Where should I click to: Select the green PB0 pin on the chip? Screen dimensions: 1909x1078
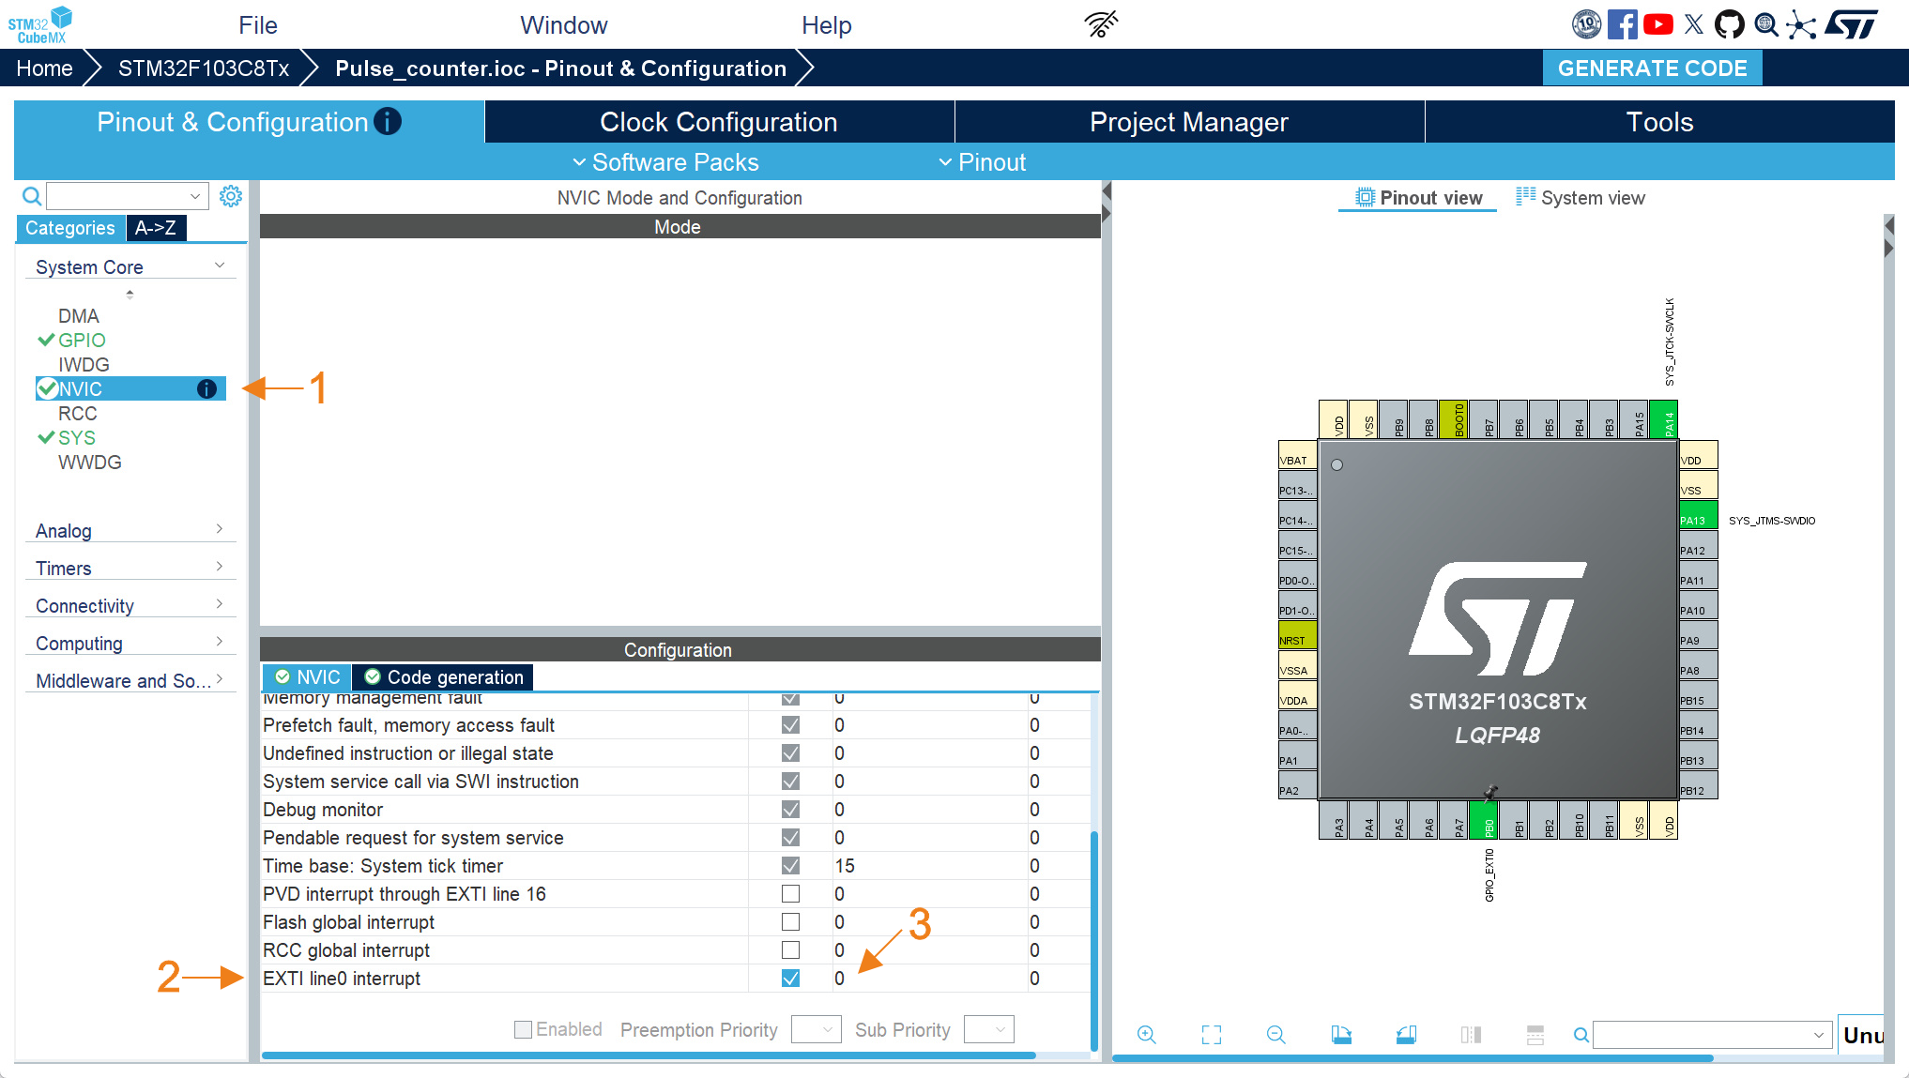coord(1484,820)
